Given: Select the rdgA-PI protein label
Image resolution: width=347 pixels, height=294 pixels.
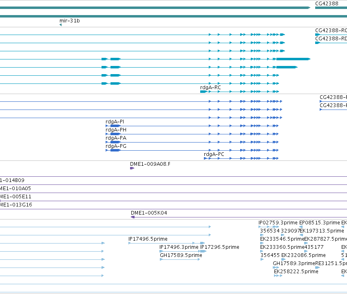Looking at the screenshot, I should tap(115, 122).
